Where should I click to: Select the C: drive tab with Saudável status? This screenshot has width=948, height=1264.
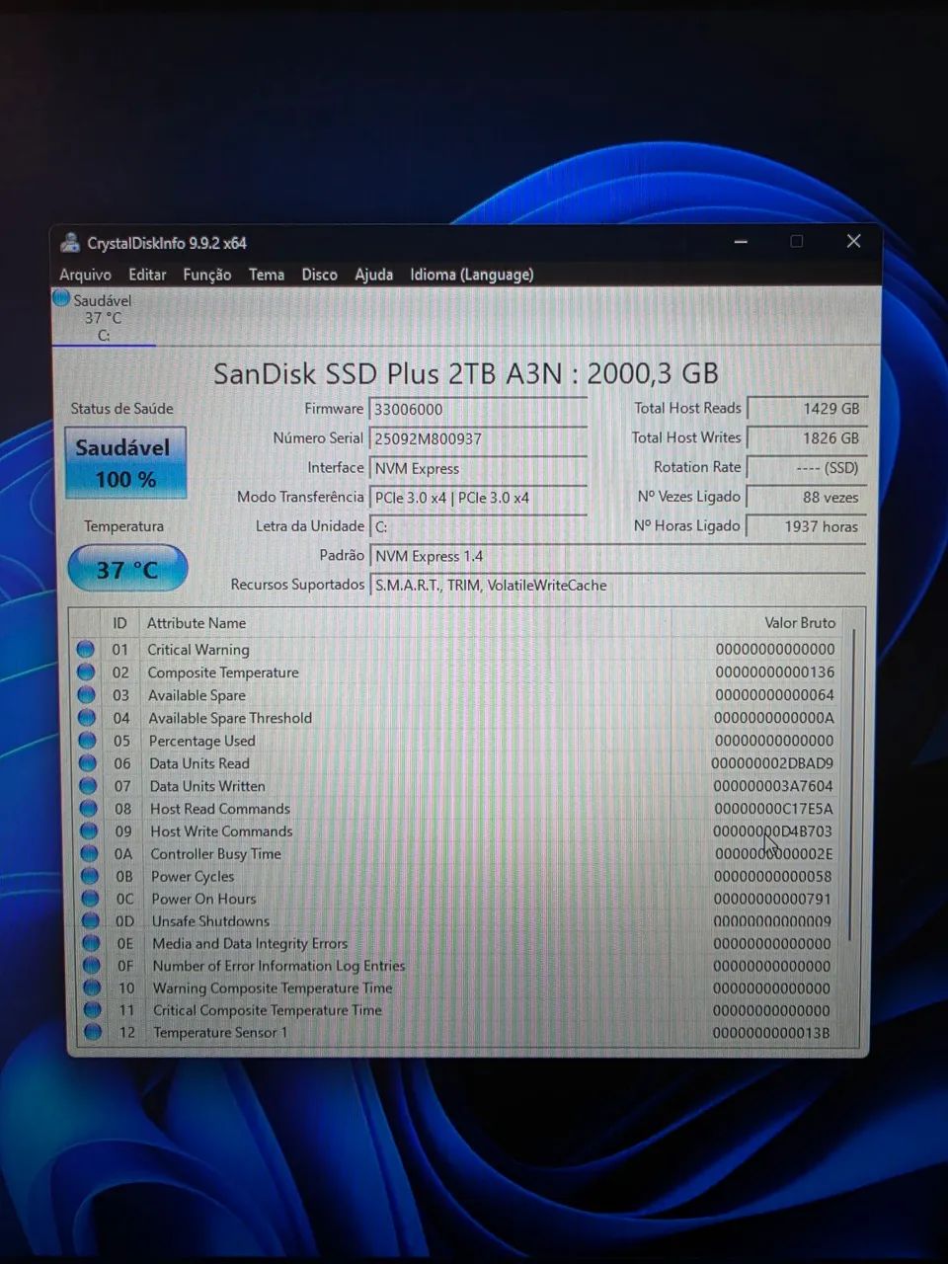(x=103, y=317)
